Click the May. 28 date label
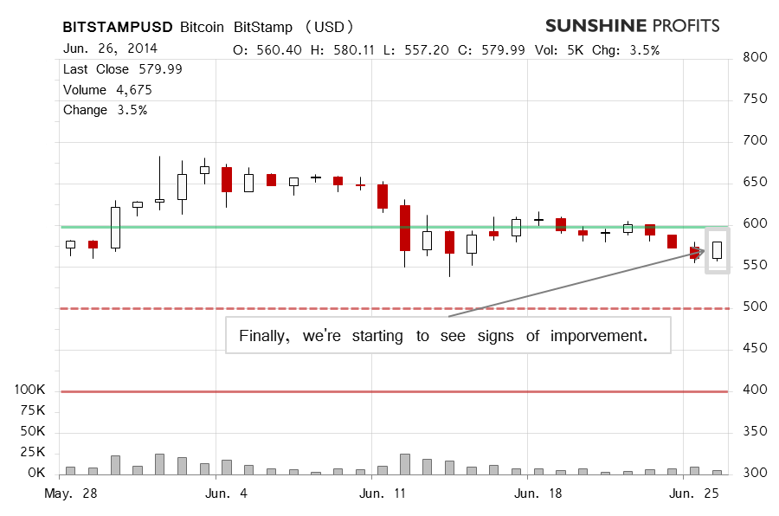The image size is (779, 516). [71, 493]
